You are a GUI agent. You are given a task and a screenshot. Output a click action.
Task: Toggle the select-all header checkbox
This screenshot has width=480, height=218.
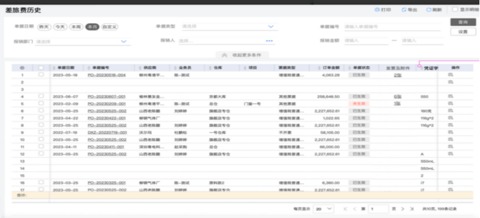point(41,67)
